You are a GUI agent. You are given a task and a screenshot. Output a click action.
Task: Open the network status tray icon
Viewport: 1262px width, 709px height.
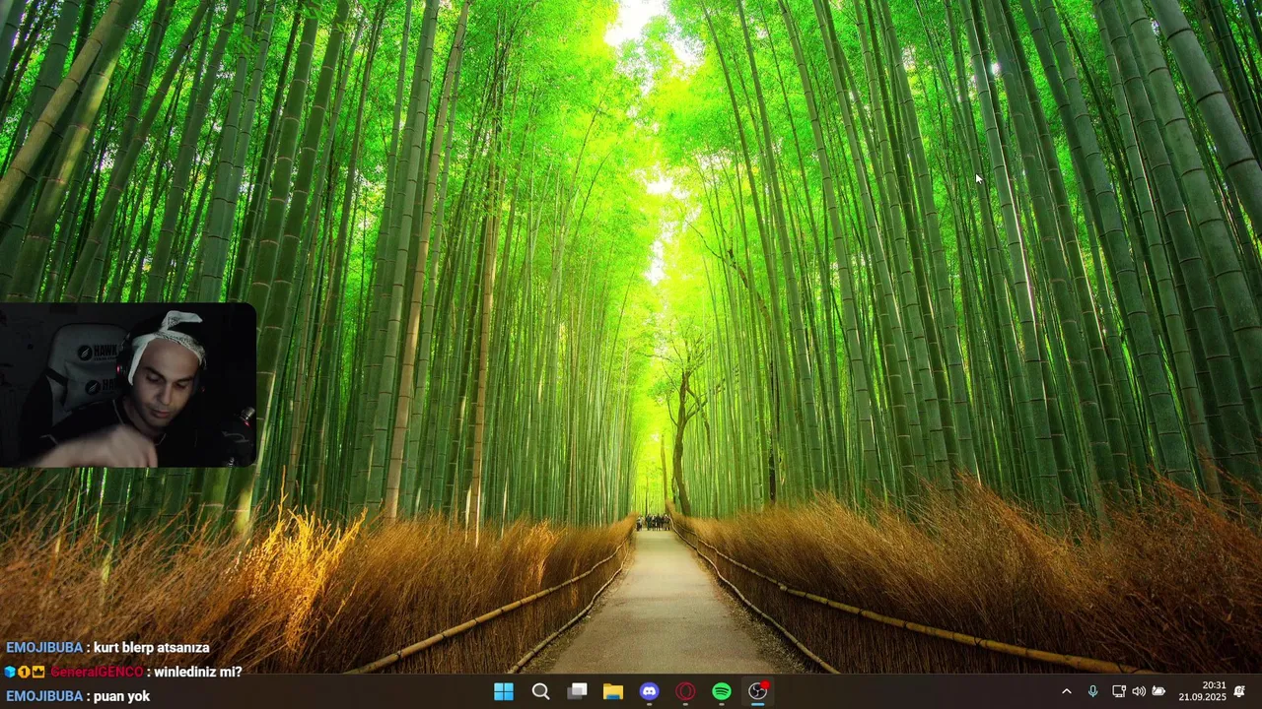coord(1118,691)
